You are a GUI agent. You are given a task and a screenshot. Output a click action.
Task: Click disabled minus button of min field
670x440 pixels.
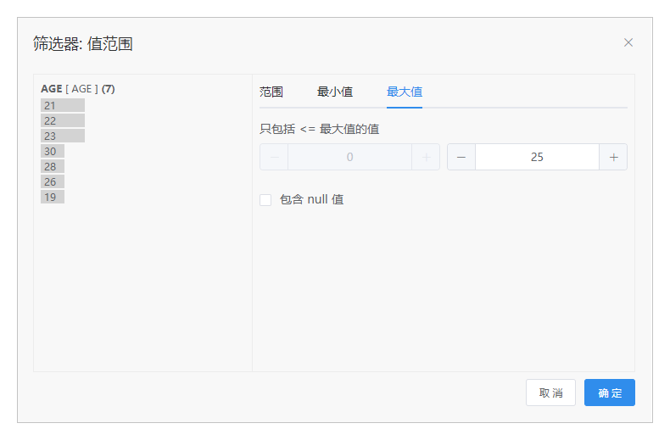tap(274, 157)
